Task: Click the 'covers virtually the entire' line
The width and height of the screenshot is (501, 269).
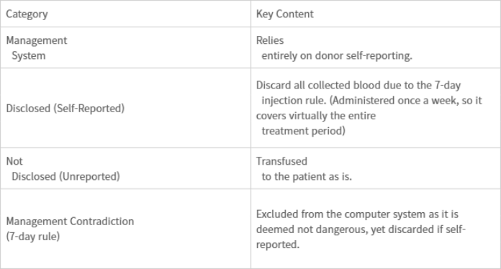Action: (316, 116)
